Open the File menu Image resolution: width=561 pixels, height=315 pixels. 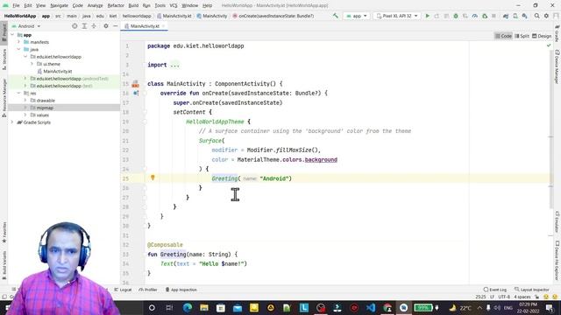tap(16, 5)
